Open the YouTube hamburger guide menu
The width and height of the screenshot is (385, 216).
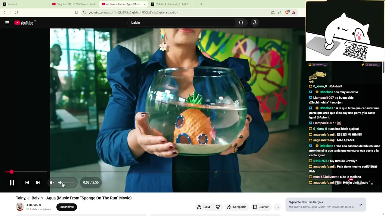pos(7,22)
